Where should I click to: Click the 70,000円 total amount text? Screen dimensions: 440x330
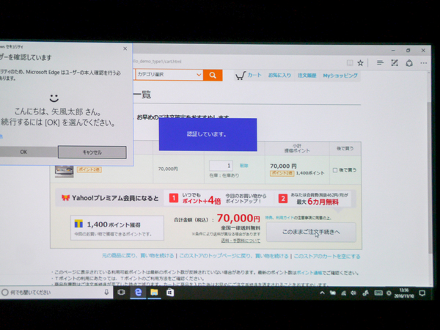coord(238,218)
